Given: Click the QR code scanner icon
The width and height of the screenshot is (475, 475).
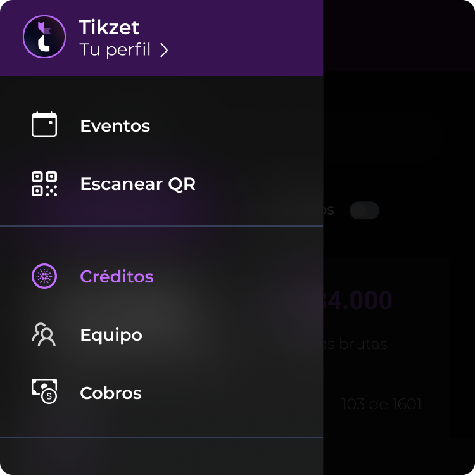Looking at the screenshot, I should coord(44,184).
